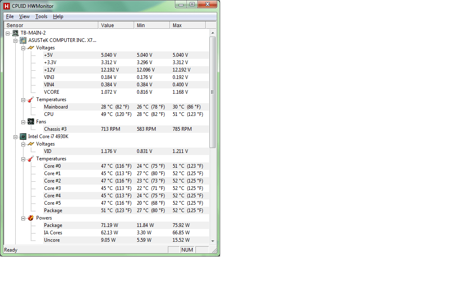Click the motherboard Temperatures thermometer icon
This screenshot has width=474, height=296.
click(x=31, y=99)
